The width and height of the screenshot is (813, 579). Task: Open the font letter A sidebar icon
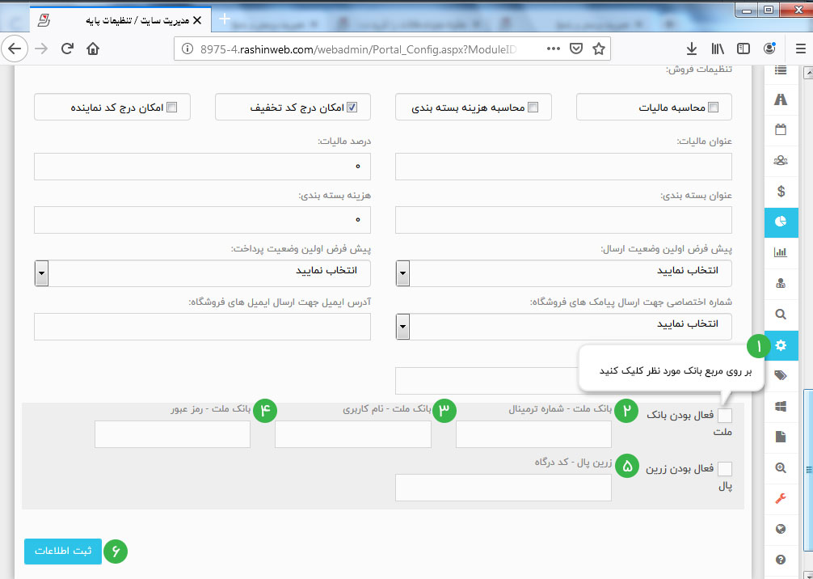[781, 99]
